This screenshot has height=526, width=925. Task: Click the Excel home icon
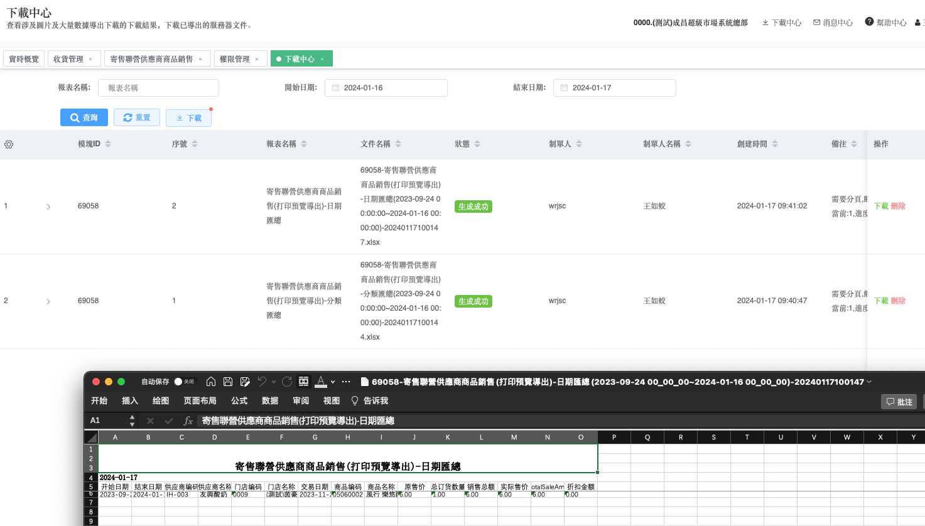[211, 382]
